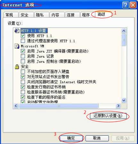Uncheck 使用 HTTP 1.1 checkbox
This screenshot has height=144, width=138.
pyautogui.click(x=23, y=36)
